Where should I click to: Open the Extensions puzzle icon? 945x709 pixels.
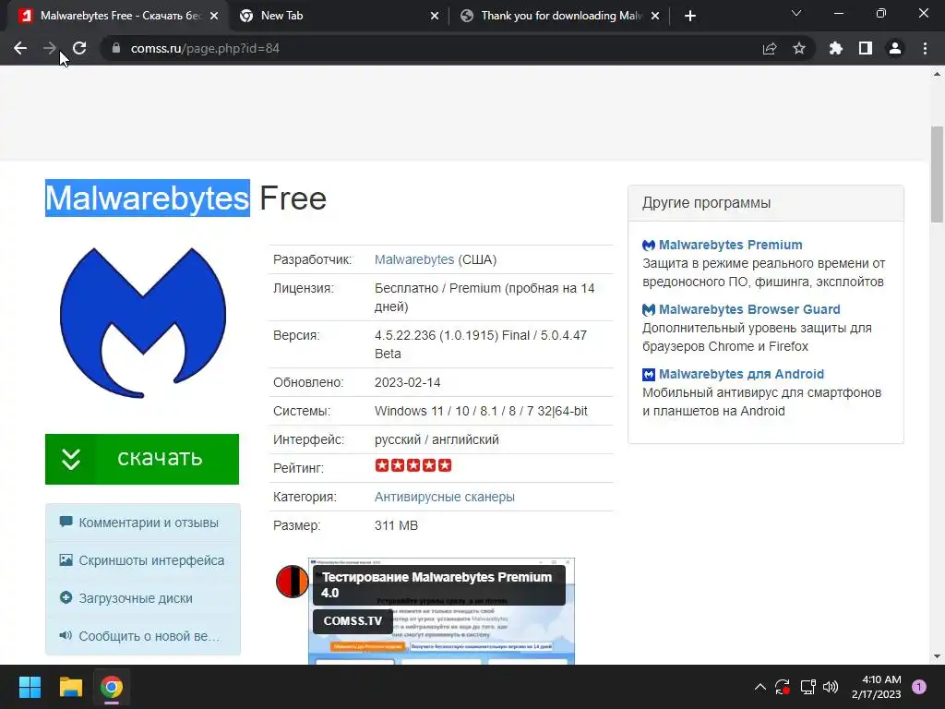tap(836, 48)
